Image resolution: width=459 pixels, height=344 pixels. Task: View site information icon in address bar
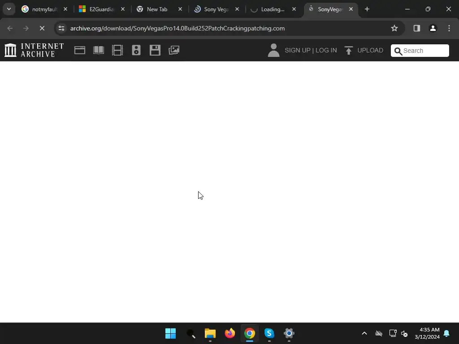61,28
